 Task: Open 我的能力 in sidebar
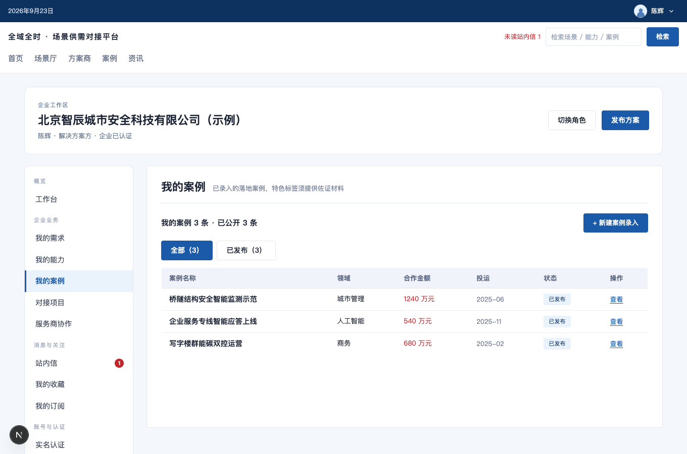79,260
